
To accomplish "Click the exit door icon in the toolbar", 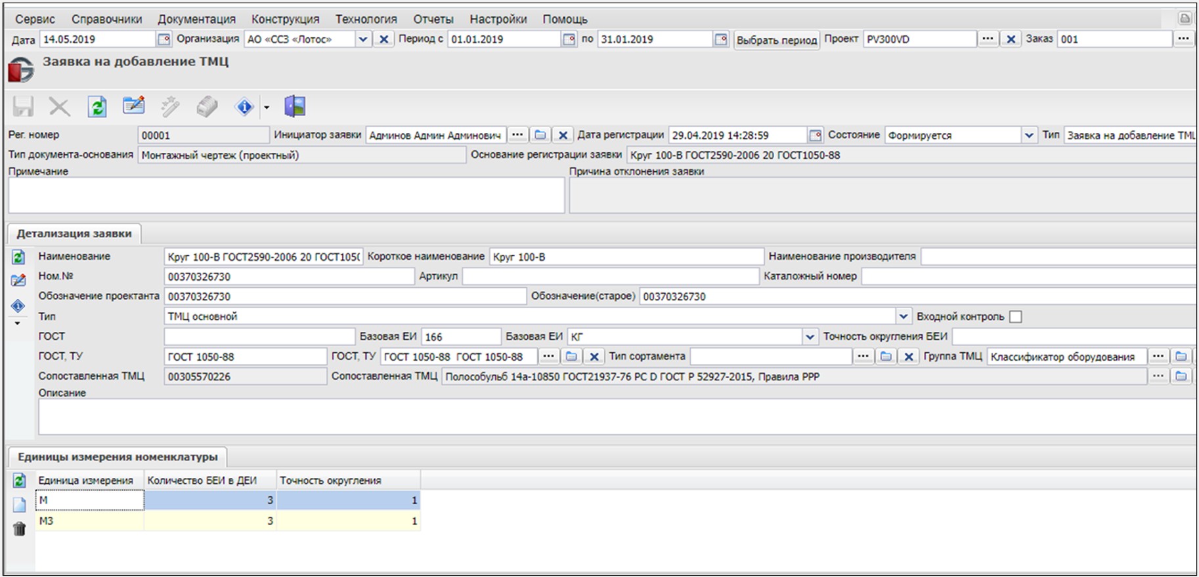I will (295, 106).
